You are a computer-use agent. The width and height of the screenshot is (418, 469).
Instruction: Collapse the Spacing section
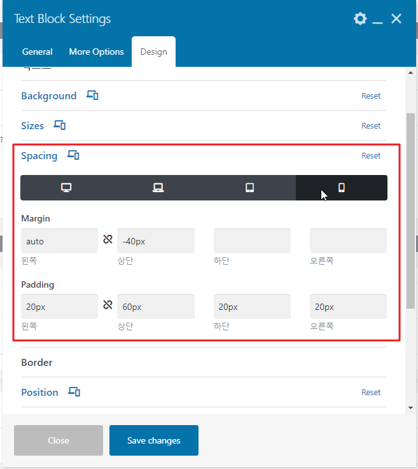click(39, 155)
